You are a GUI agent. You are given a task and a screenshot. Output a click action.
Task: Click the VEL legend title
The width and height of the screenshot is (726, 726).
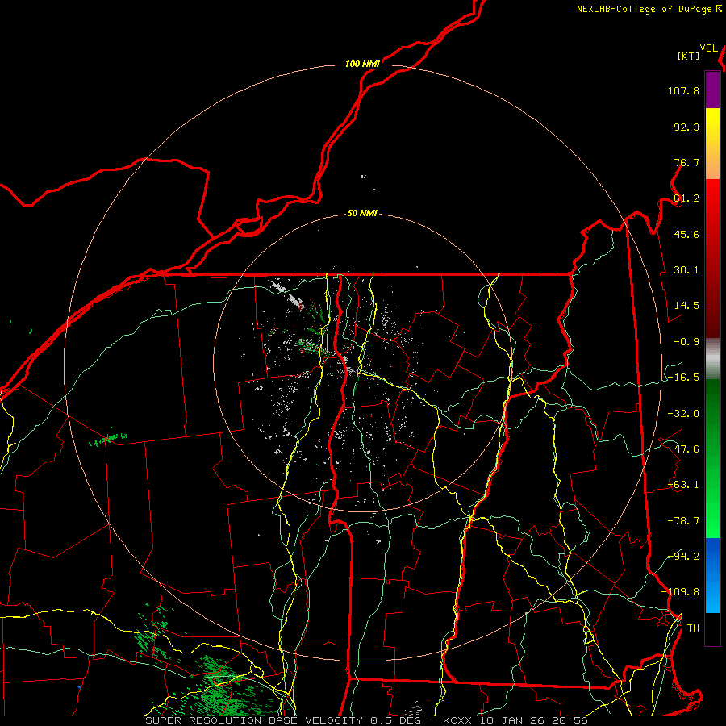(x=708, y=48)
